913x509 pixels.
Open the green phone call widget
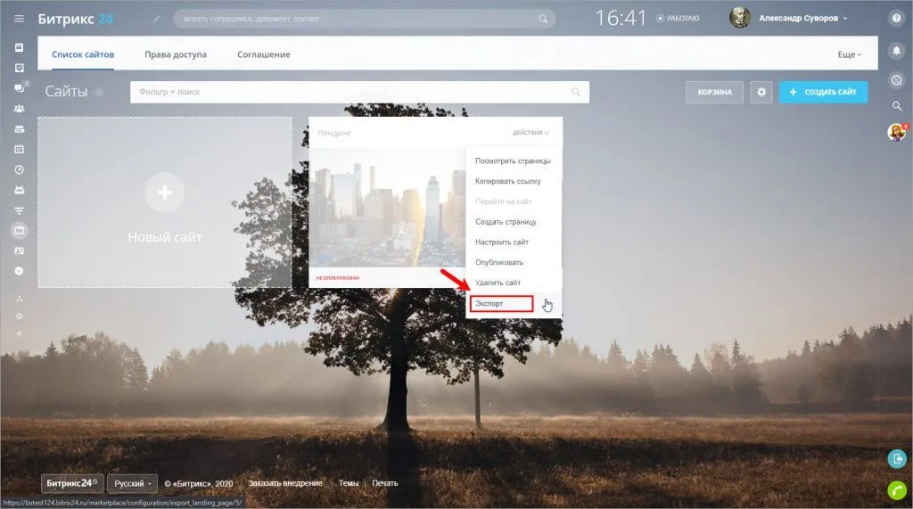pyautogui.click(x=896, y=488)
